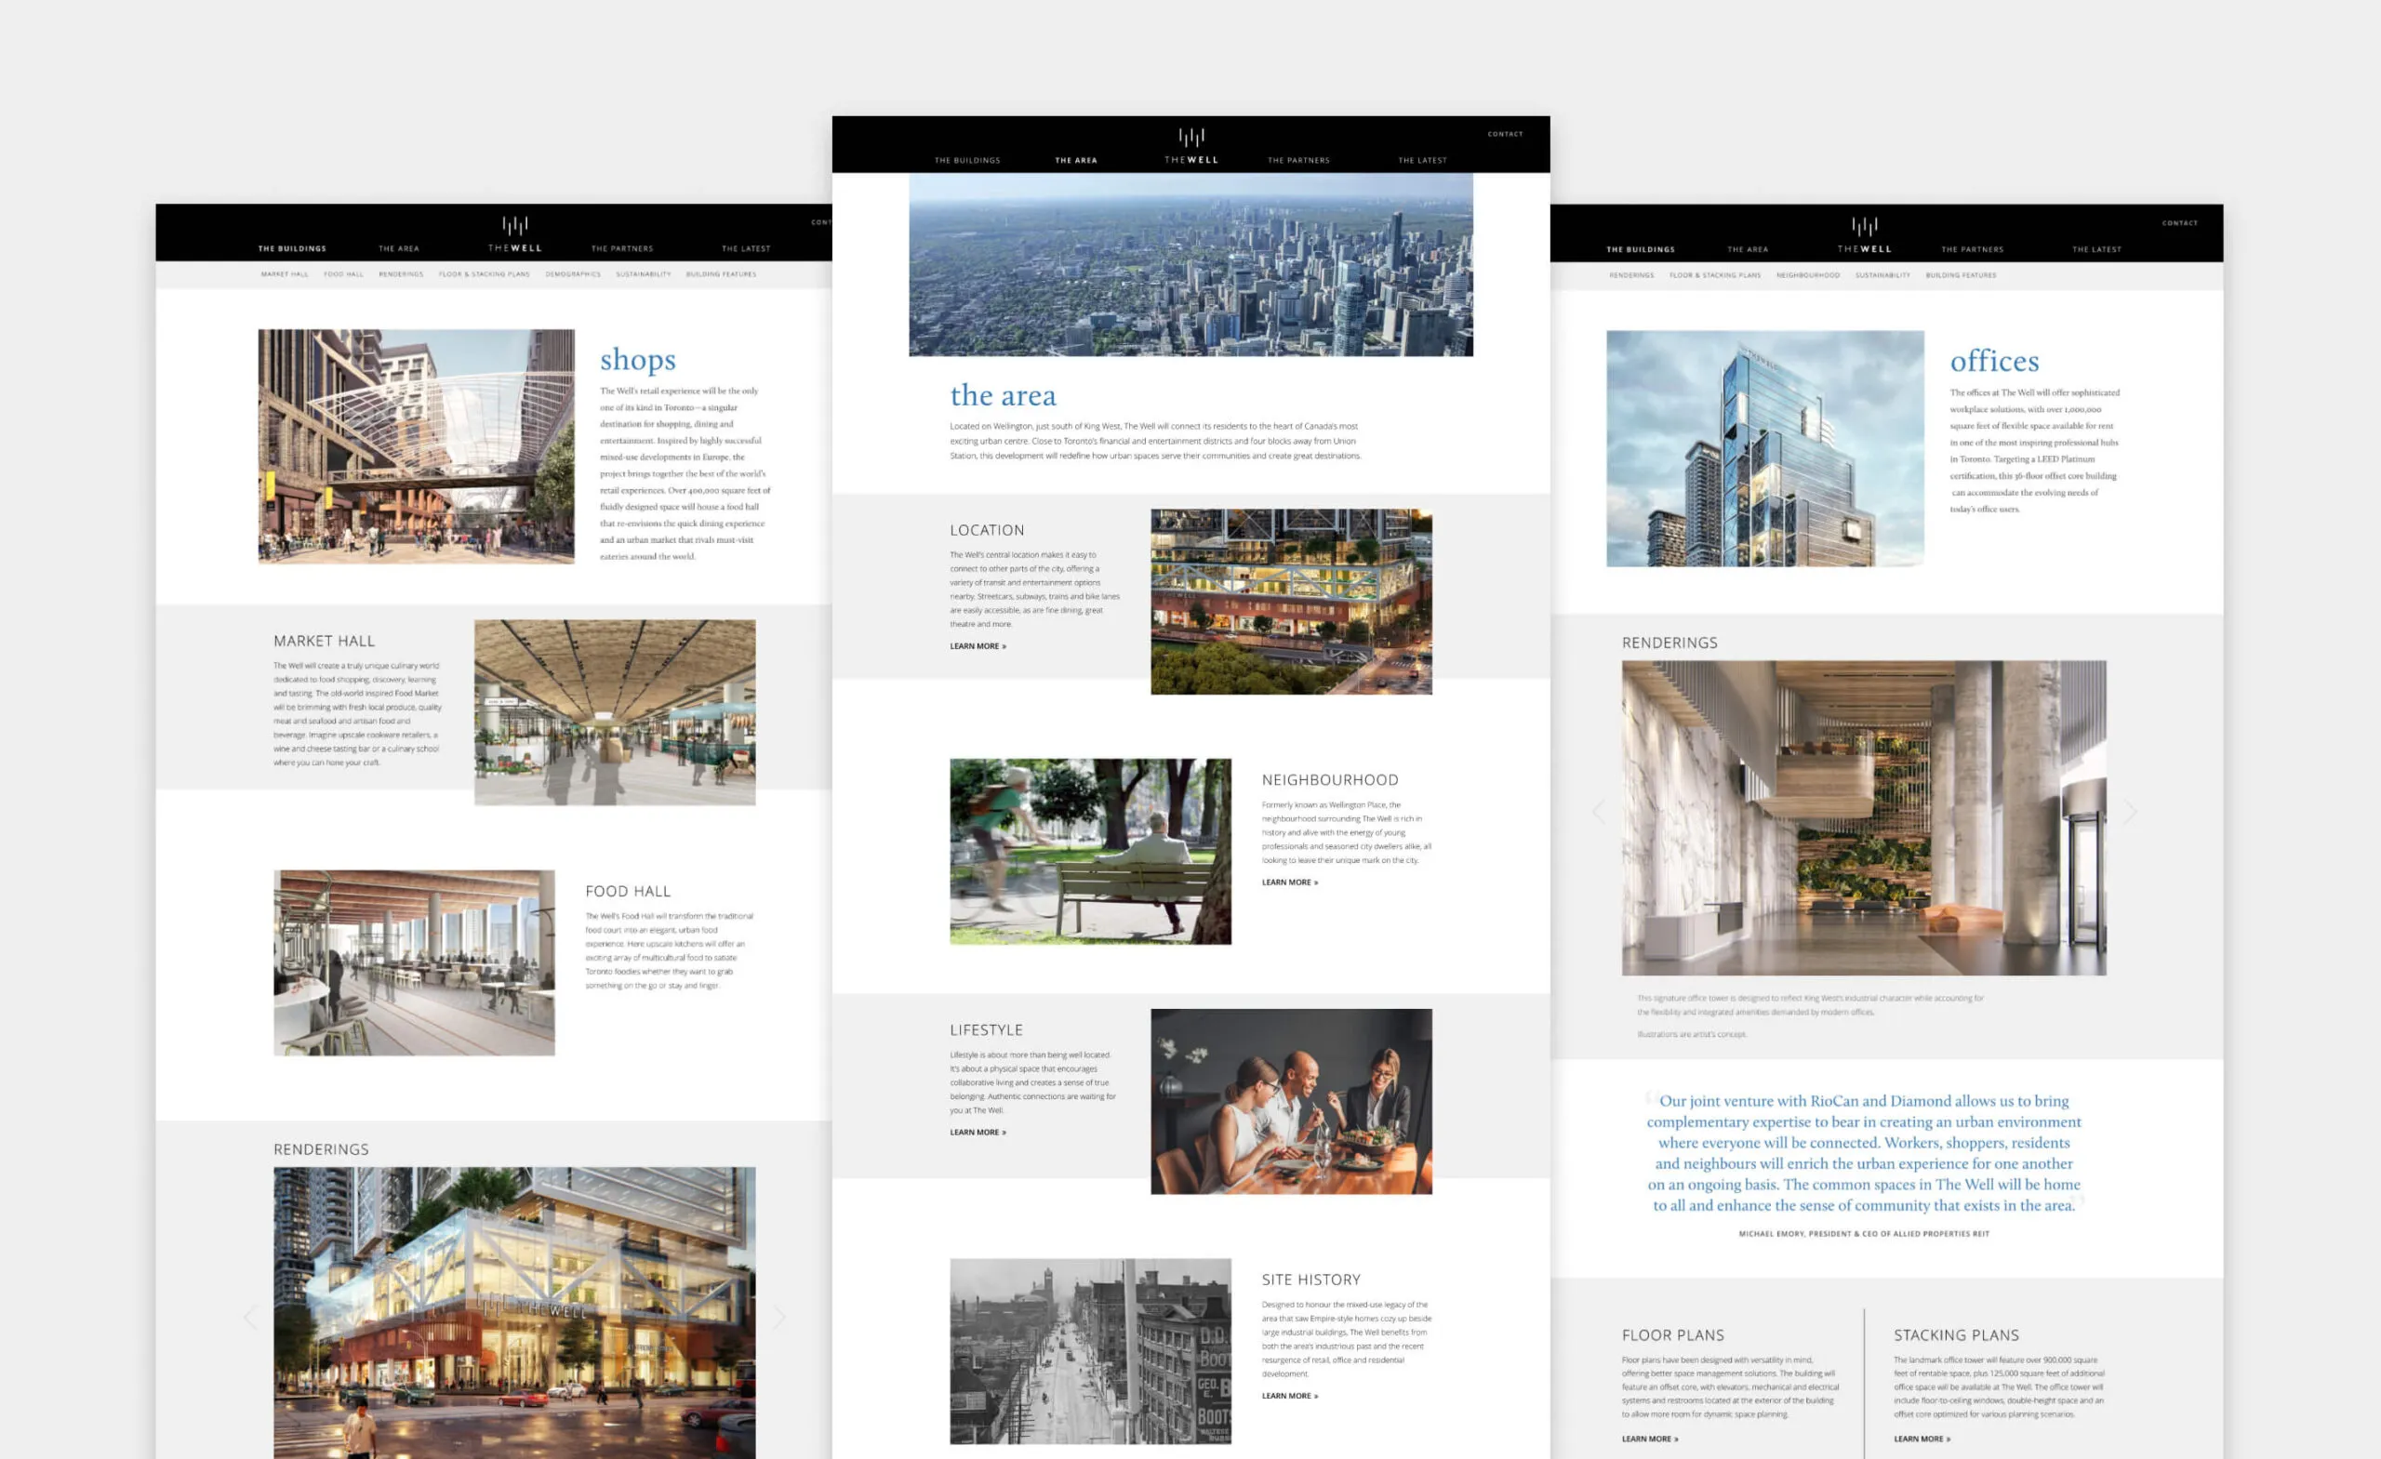The width and height of the screenshot is (2381, 1459).
Task: Open the Lifestyle dining photo
Action: pyautogui.click(x=1291, y=1102)
